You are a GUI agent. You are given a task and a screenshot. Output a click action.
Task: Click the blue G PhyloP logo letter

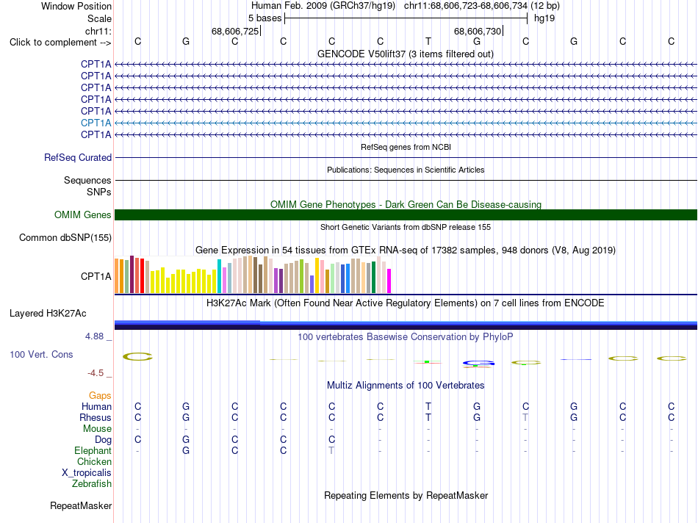tap(478, 364)
